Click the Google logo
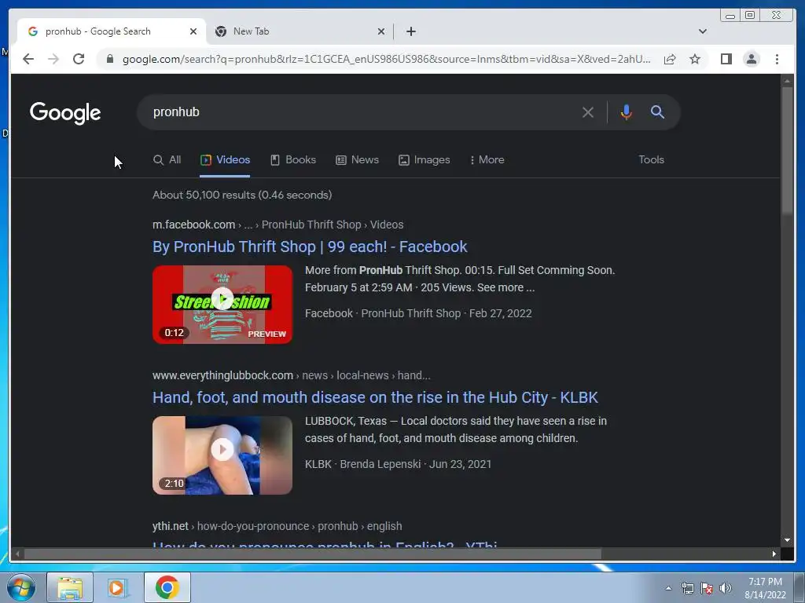The image size is (805, 603). click(x=65, y=113)
